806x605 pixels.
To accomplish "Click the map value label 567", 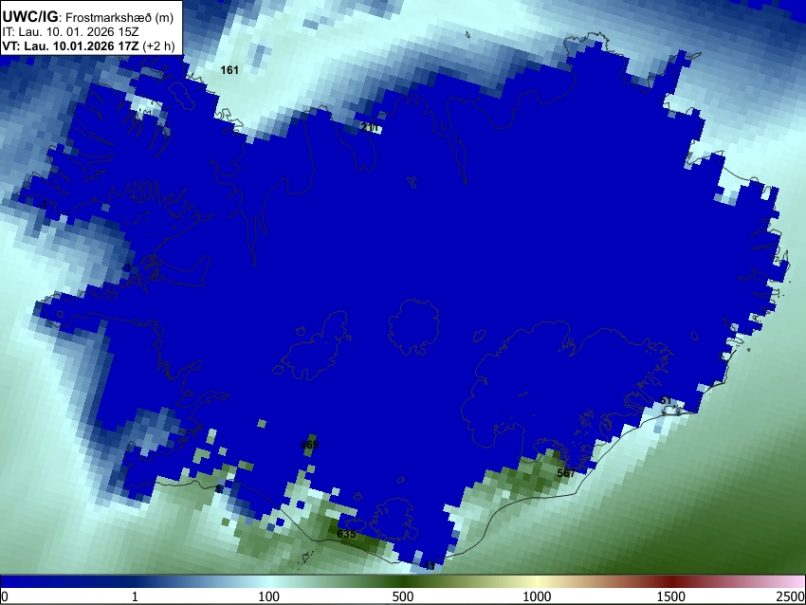I will point(566,473).
